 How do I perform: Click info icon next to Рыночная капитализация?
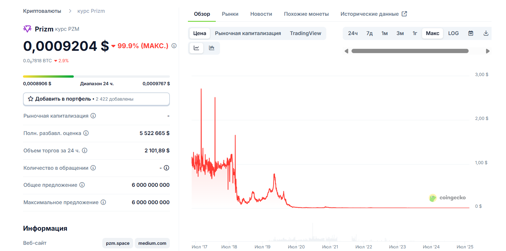click(93, 116)
